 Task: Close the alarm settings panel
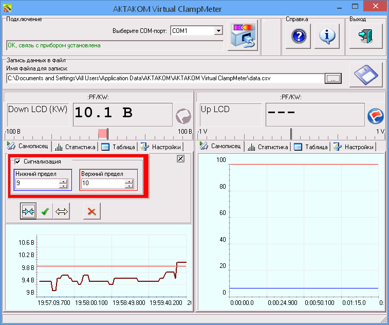(180, 159)
